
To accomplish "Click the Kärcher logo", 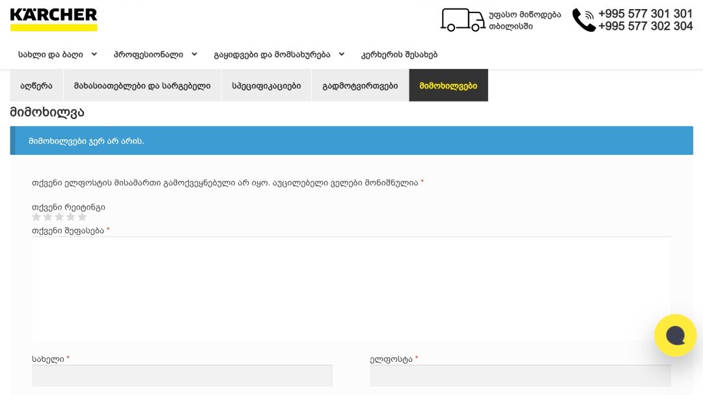I will click(x=54, y=20).
